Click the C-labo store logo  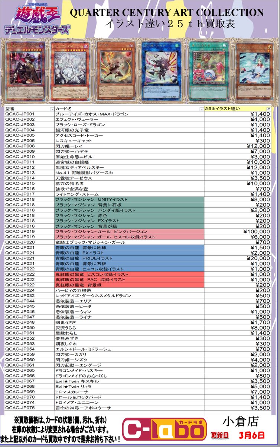tap(165, 430)
